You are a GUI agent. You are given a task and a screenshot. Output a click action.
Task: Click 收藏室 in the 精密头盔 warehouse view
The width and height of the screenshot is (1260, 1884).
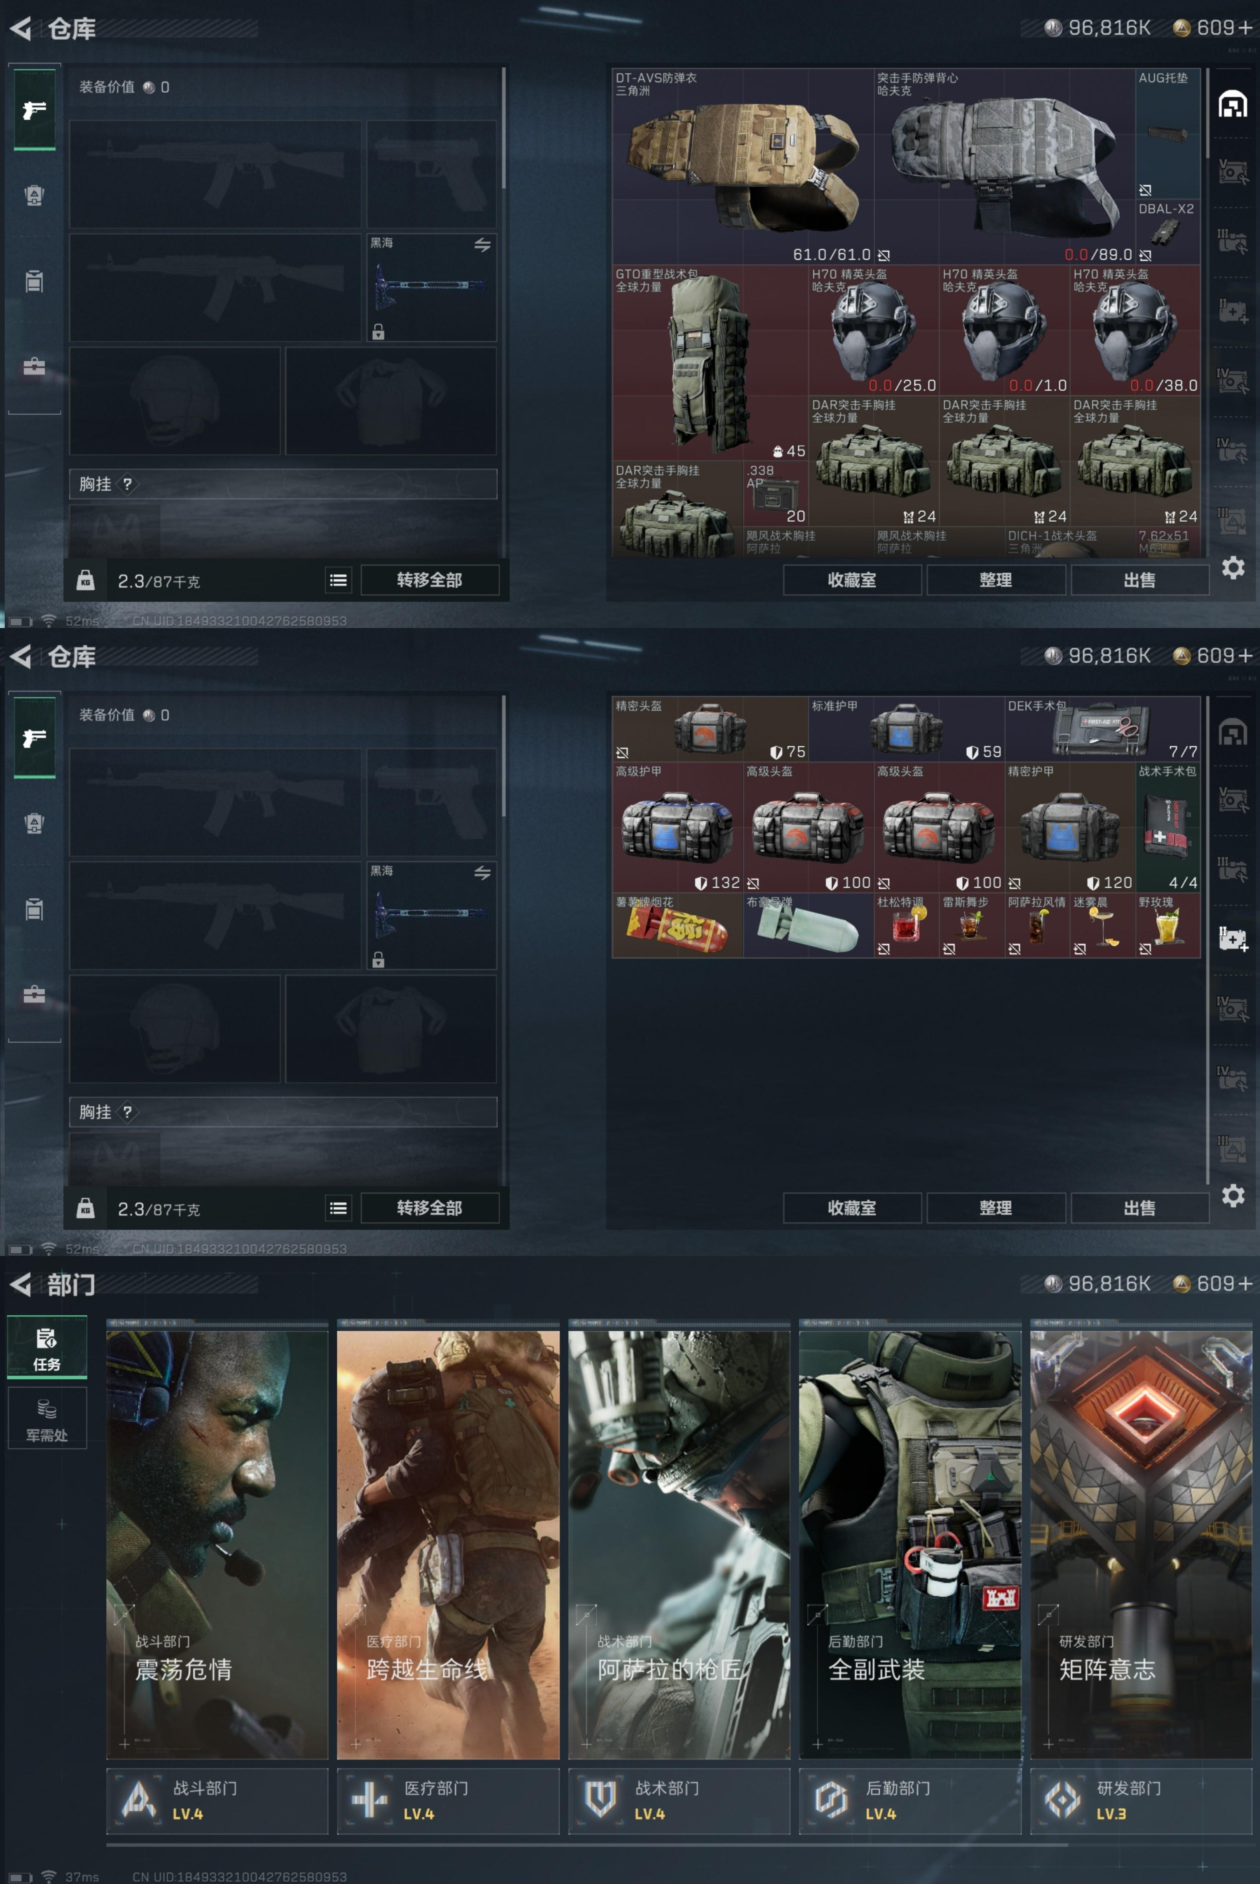coord(852,1208)
